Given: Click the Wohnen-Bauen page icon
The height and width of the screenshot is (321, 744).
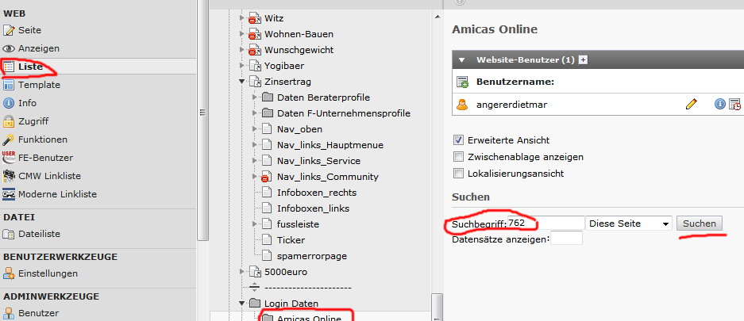Looking at the screenshot, I should [255, 34].
